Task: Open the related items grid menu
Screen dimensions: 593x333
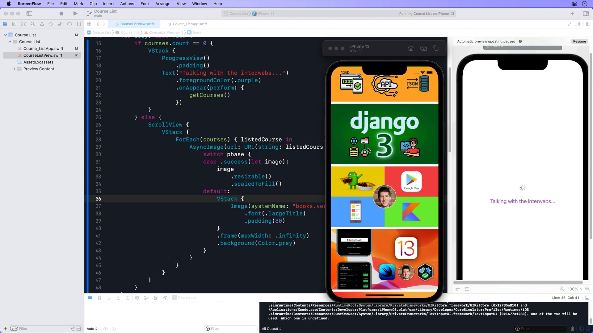Action: (89, 24)
